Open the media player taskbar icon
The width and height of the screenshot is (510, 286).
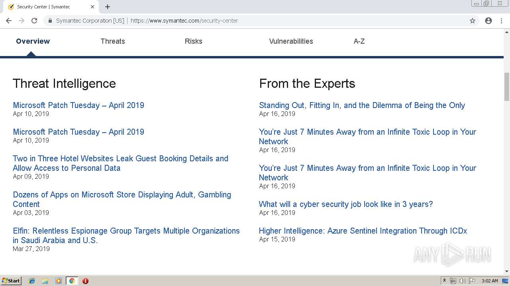[x=59, y=281]
